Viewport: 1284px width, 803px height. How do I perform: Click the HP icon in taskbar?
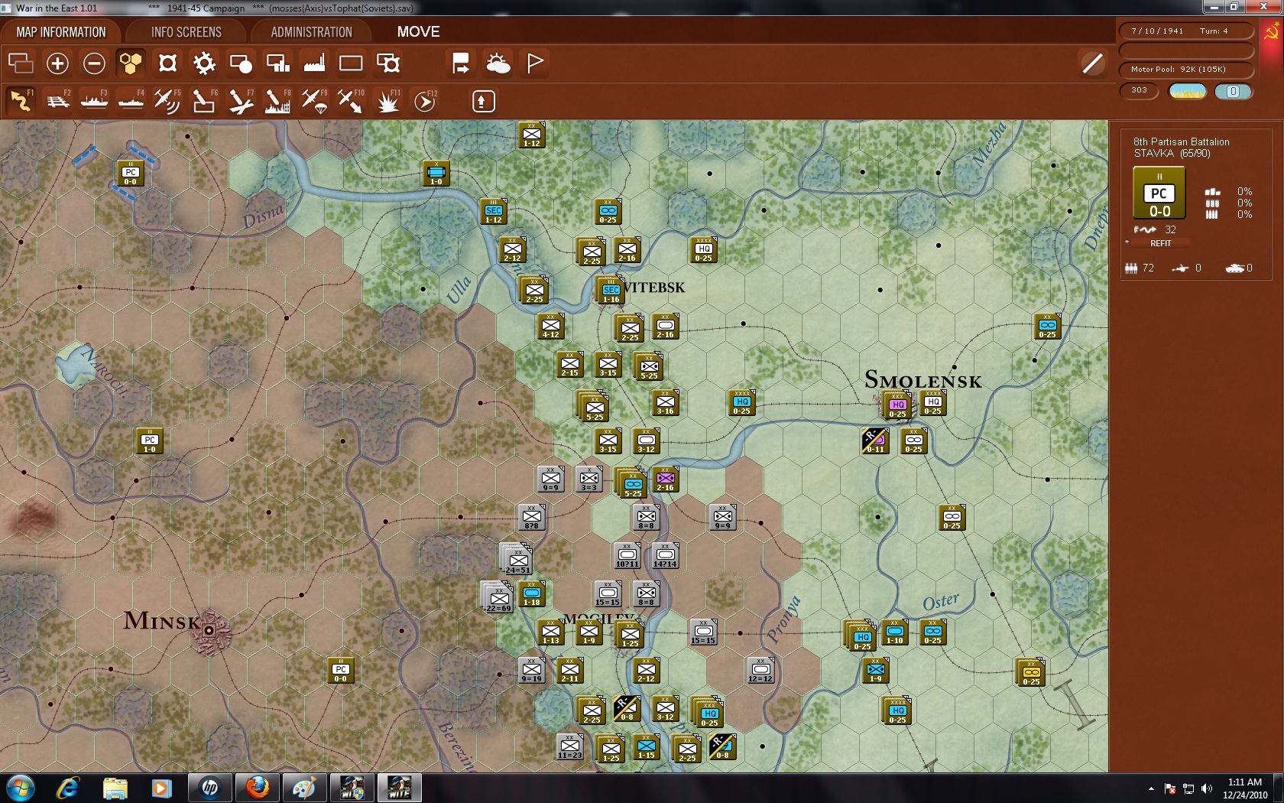(209, 788)
